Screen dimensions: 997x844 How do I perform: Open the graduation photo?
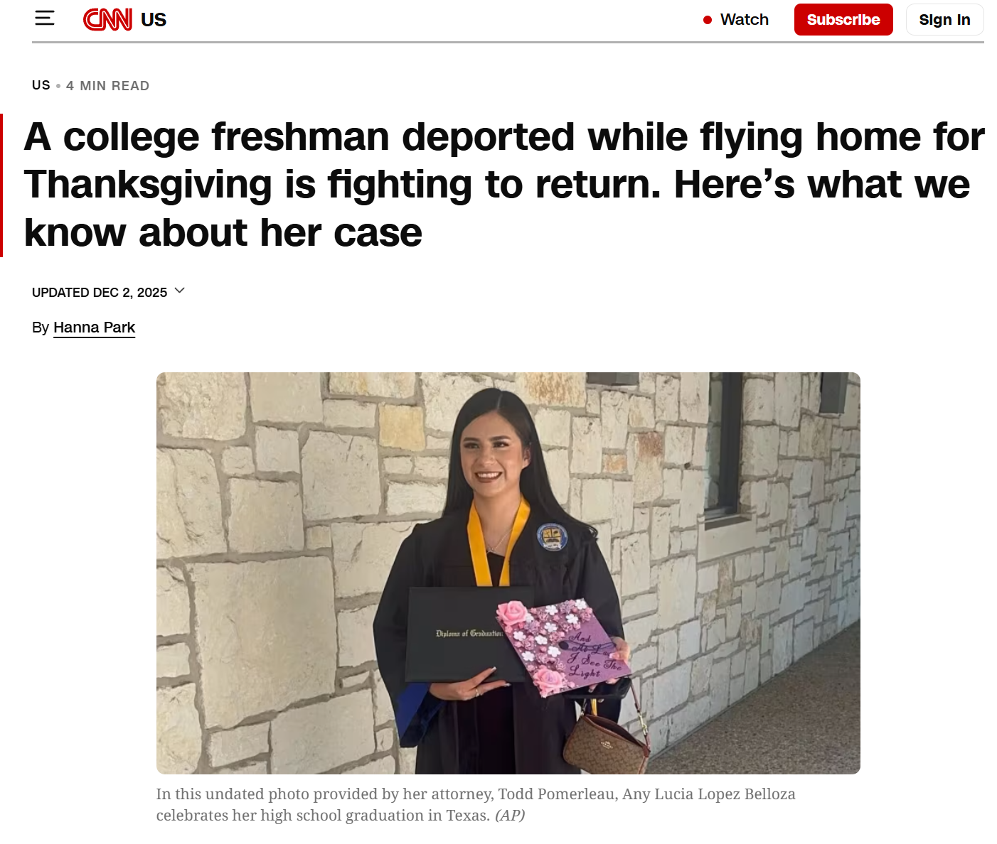508,573
